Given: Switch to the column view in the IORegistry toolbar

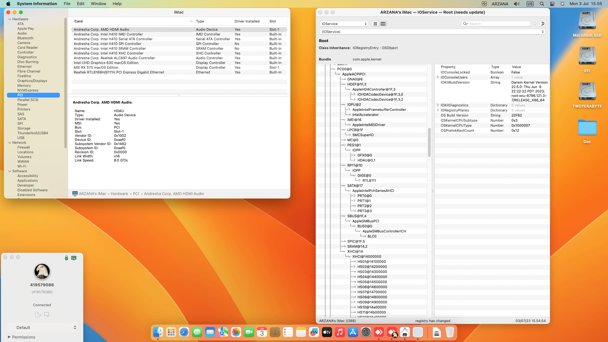Looking at the screenshot, I should coord(383,24).
